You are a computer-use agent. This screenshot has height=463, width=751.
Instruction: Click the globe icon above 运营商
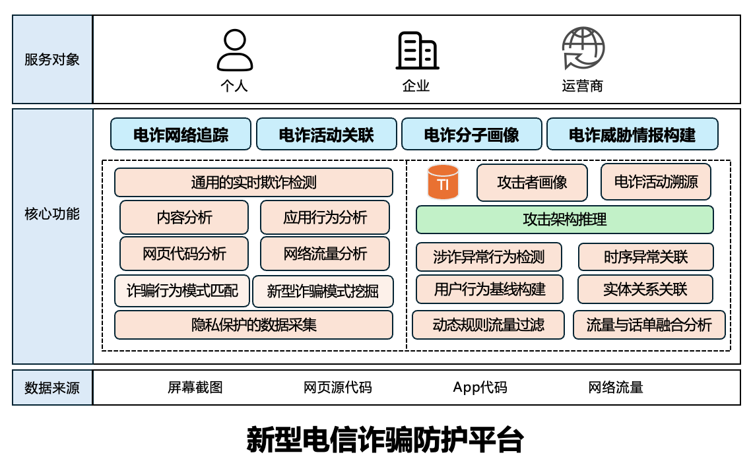point(583,48)
